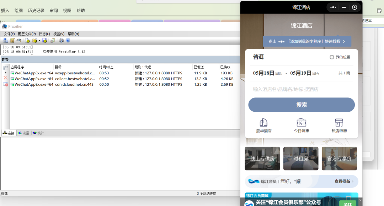The width and height of the screenshot is (384, 206).
Task: Open the 官方专享价 thumbnail
Action: 339,158
